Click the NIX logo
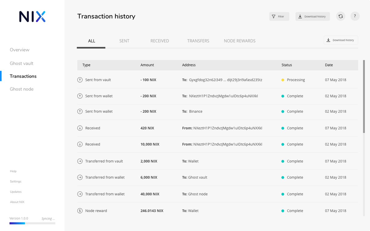Image resolution: width=370 pixels, height=231 pixels. click(x=32, y=17)
